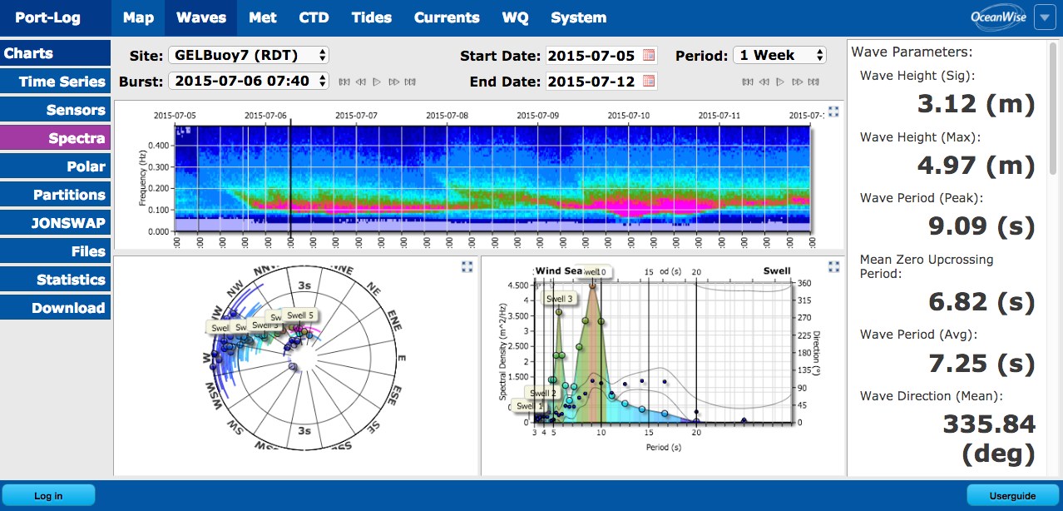Open the Userguide button
The image size is (1063, 511).
pos(1012,496)
